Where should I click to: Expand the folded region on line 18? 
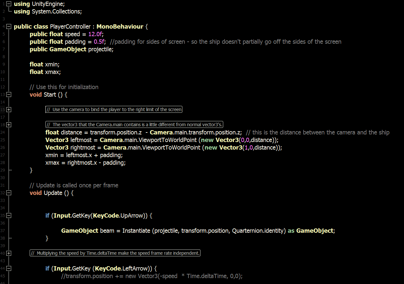click(9, 125)
